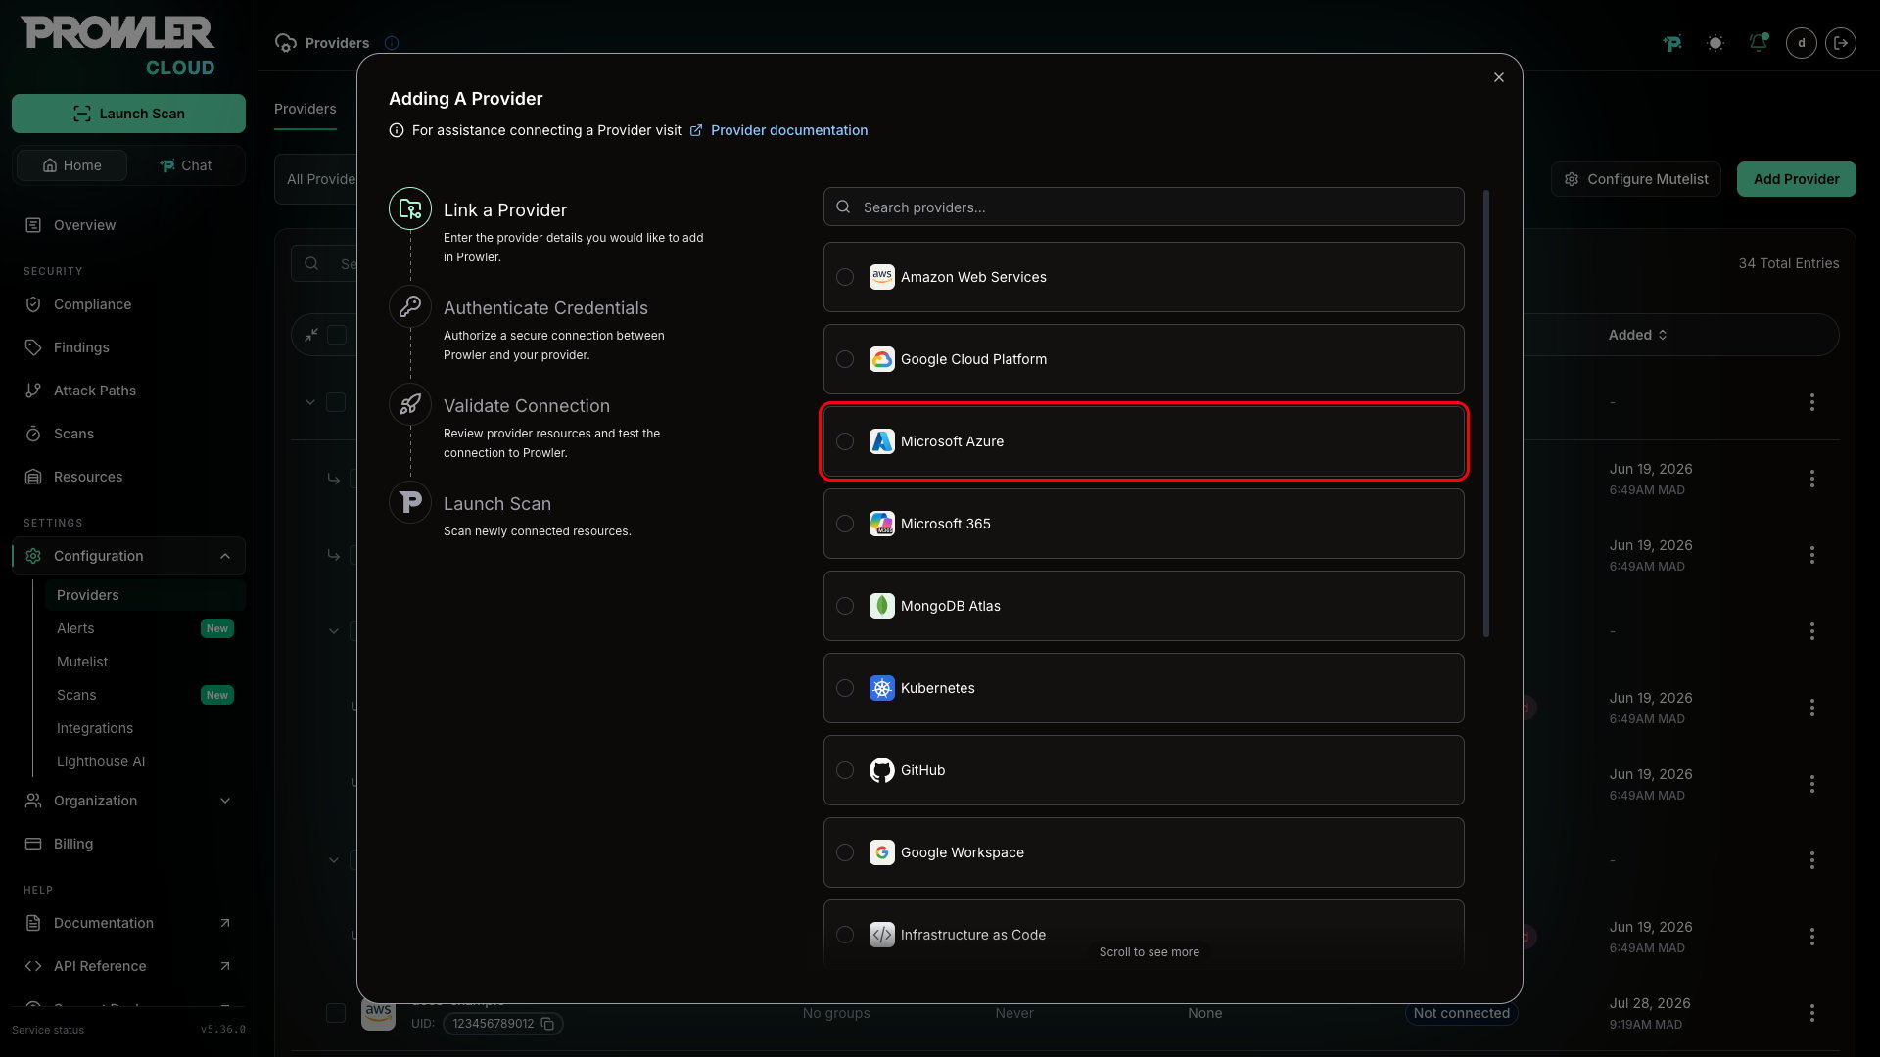The width and height of the screenshot is (1880, 1057).
Task: Open the Integrations submenu item
Action: pos(95,728)
